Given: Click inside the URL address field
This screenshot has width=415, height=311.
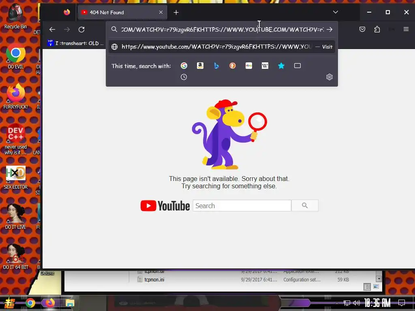Looking at the screenshot, I should (x=222, y=29).
